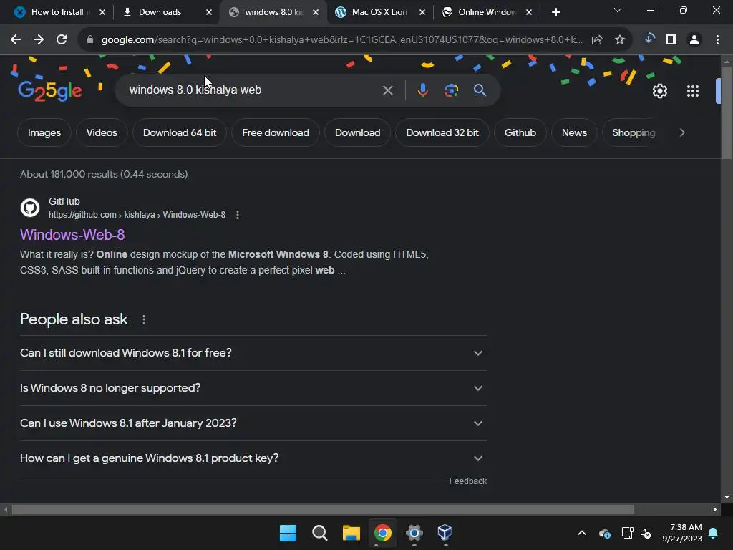The height and width of the screenshot is (550, 733).
Task: Expand 'Can I use Windows 8.1 after January 2023?'
Action: pyautogui.click(x=253, y=423)
